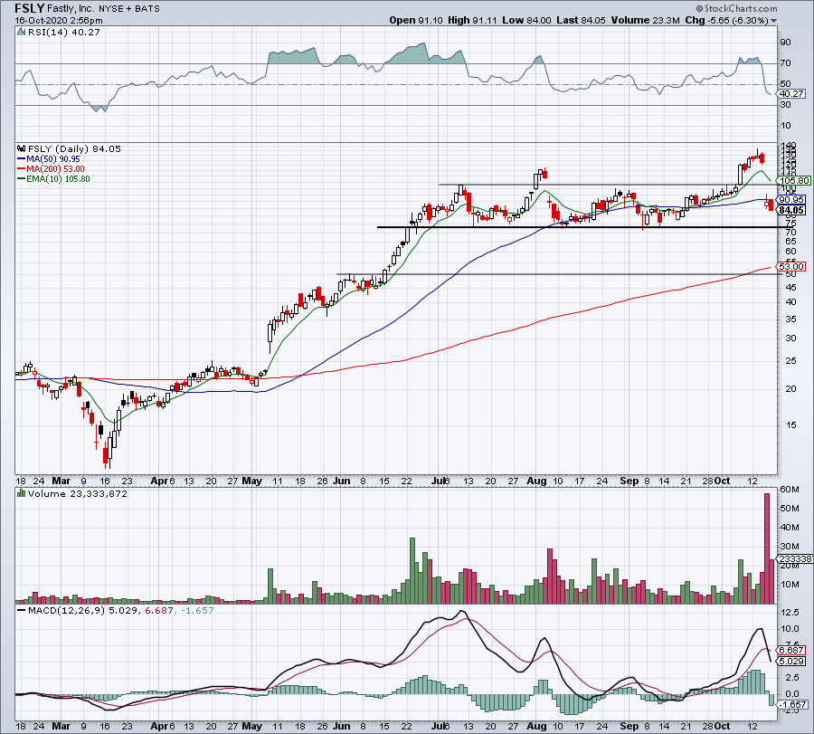Click the blue dropdown arrow beside Chg
The height and width of the screenshot is (734, 814).
pos(774,21)
